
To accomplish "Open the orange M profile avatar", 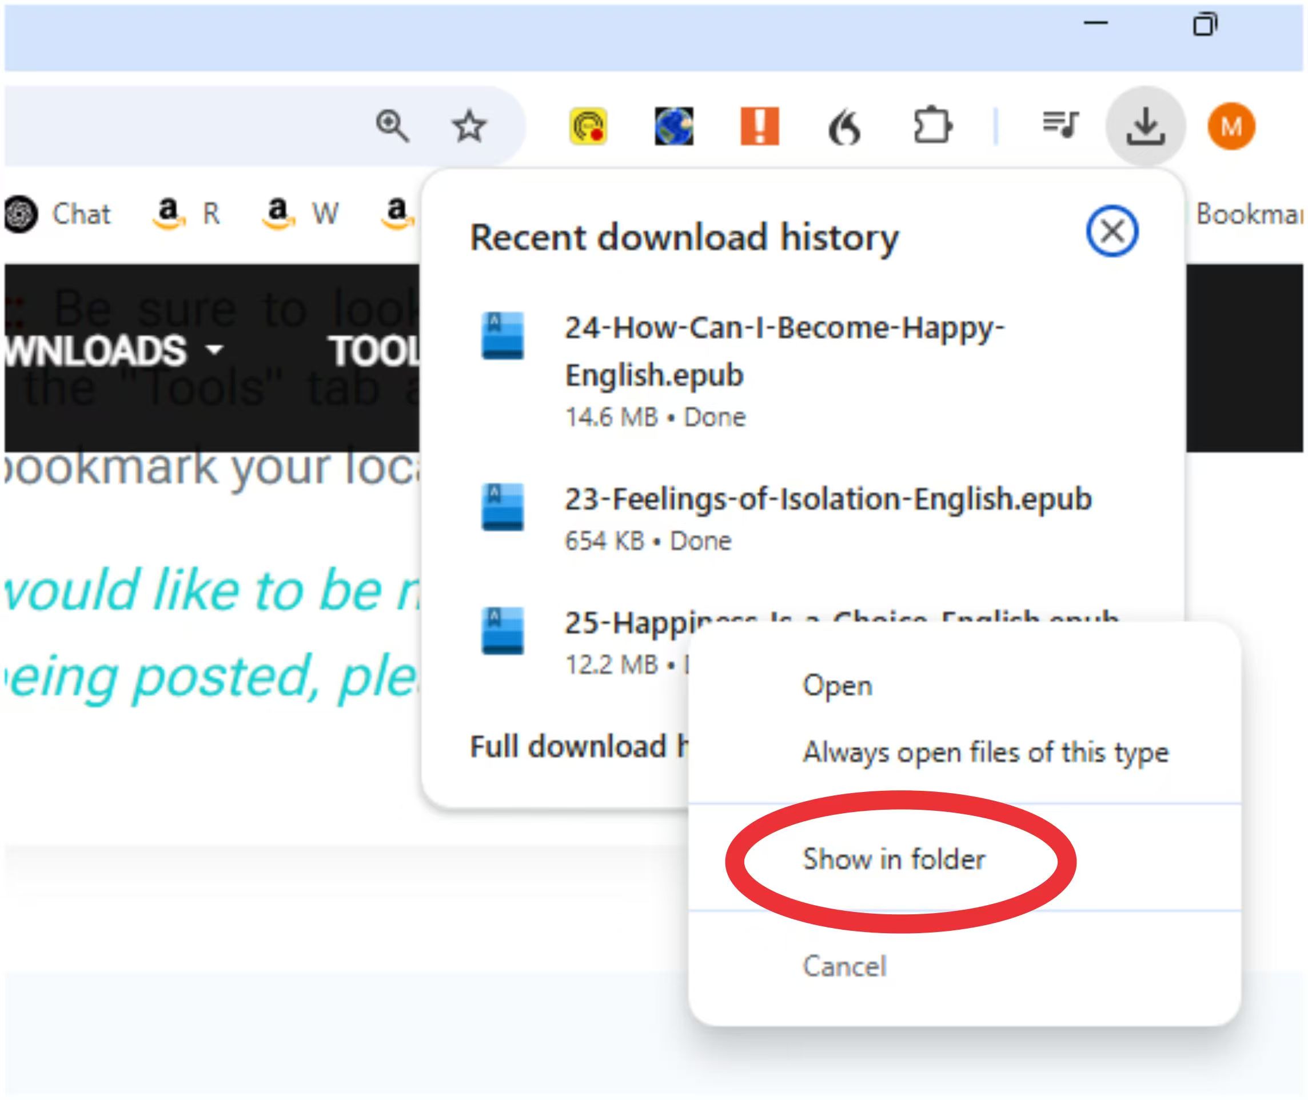I will (1231, 126).
